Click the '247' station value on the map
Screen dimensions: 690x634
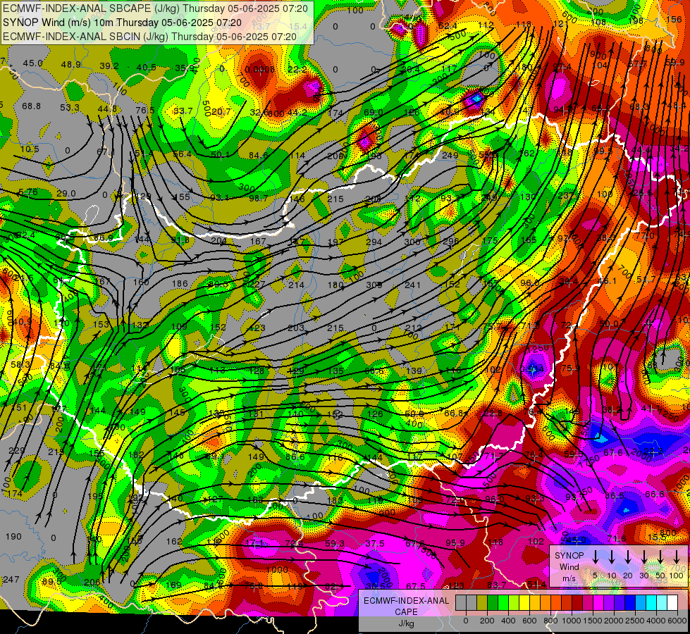coord(11,580)
